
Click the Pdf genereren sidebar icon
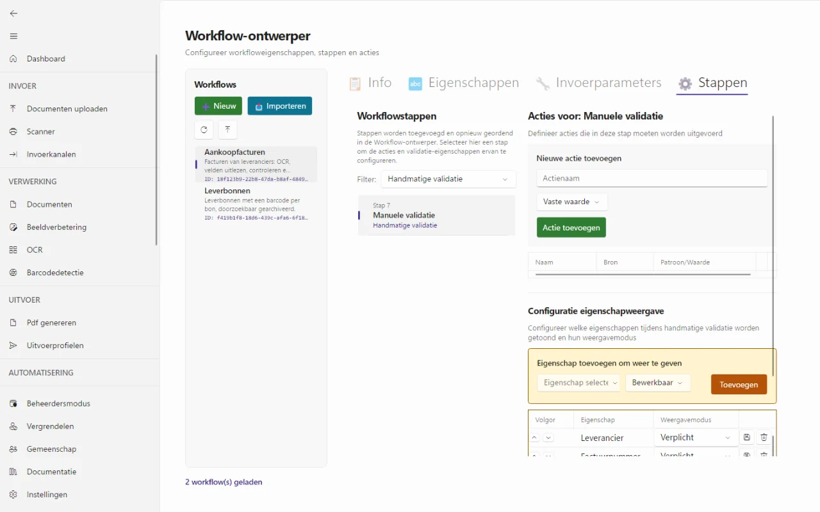pyautogui.click(x=13, y=323)
